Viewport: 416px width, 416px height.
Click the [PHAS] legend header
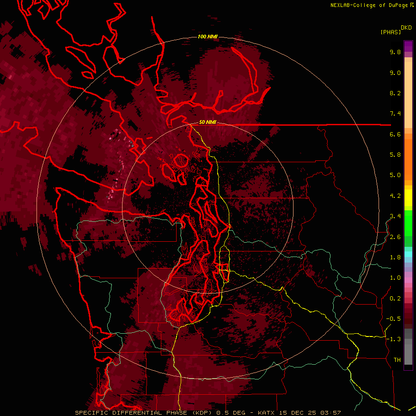point(391,32)
